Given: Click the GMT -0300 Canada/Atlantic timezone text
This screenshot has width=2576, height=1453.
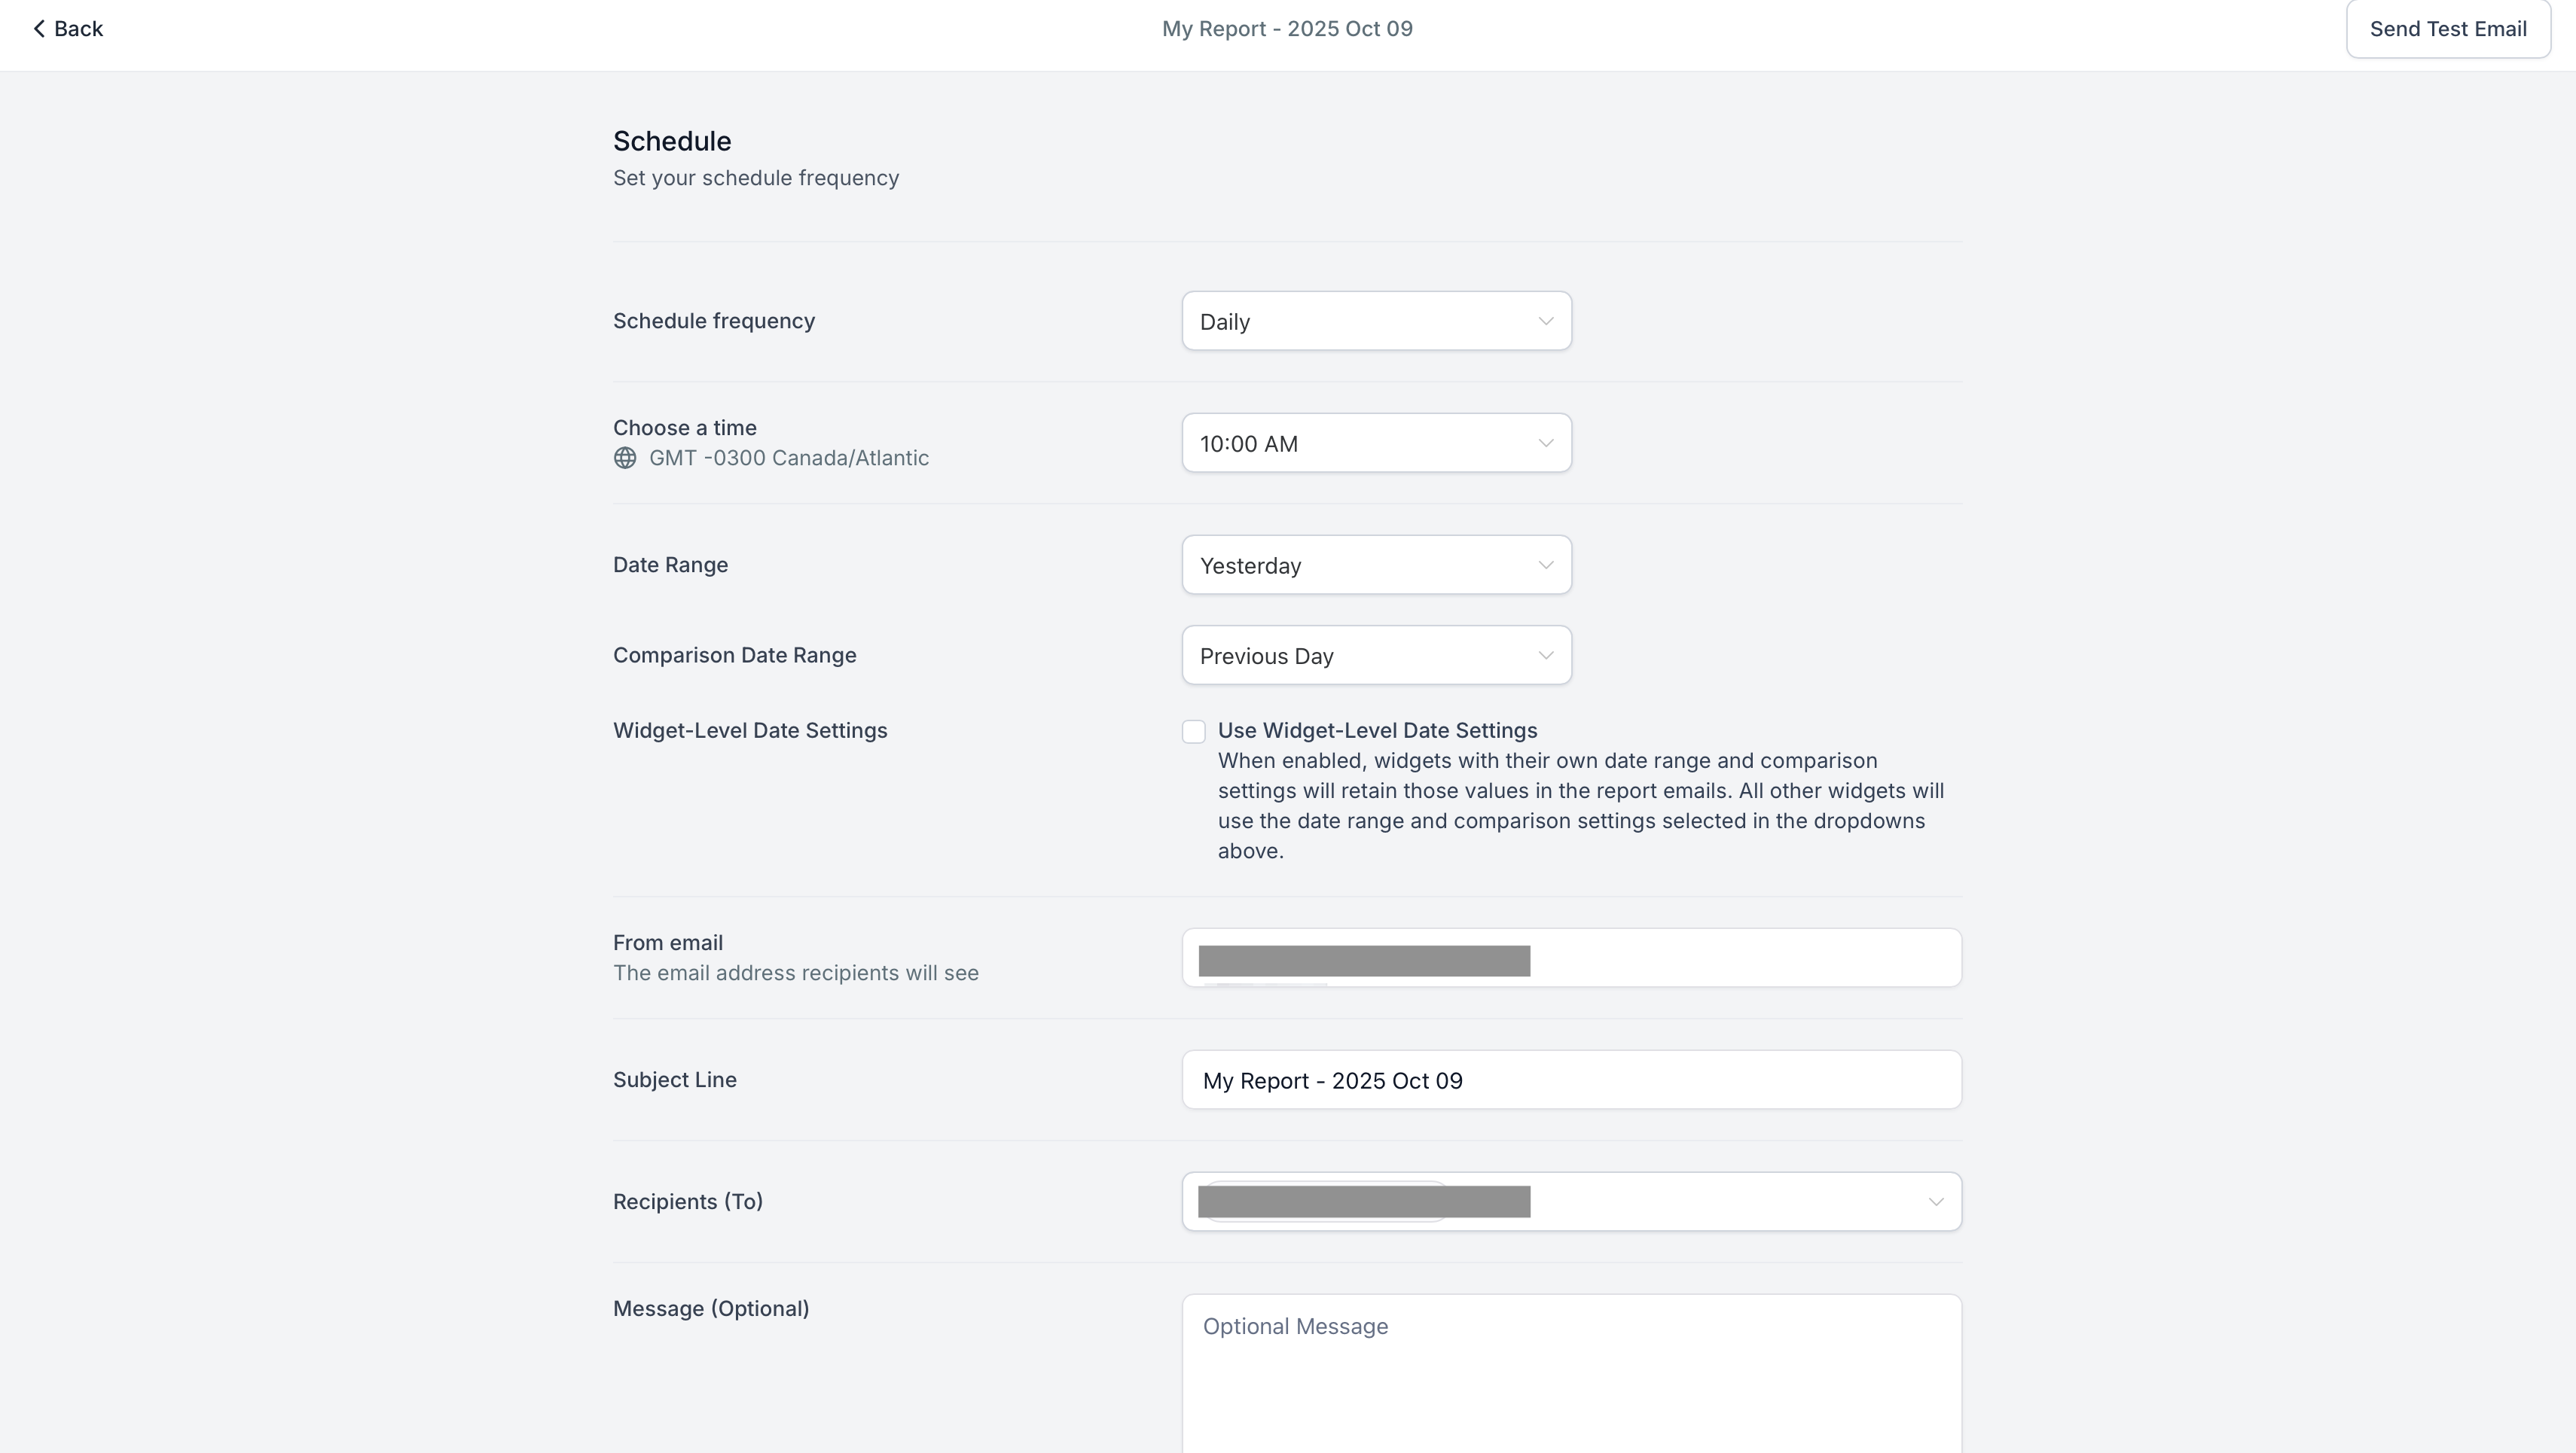Looking at the screenshot, I should [x=788, y=458].
